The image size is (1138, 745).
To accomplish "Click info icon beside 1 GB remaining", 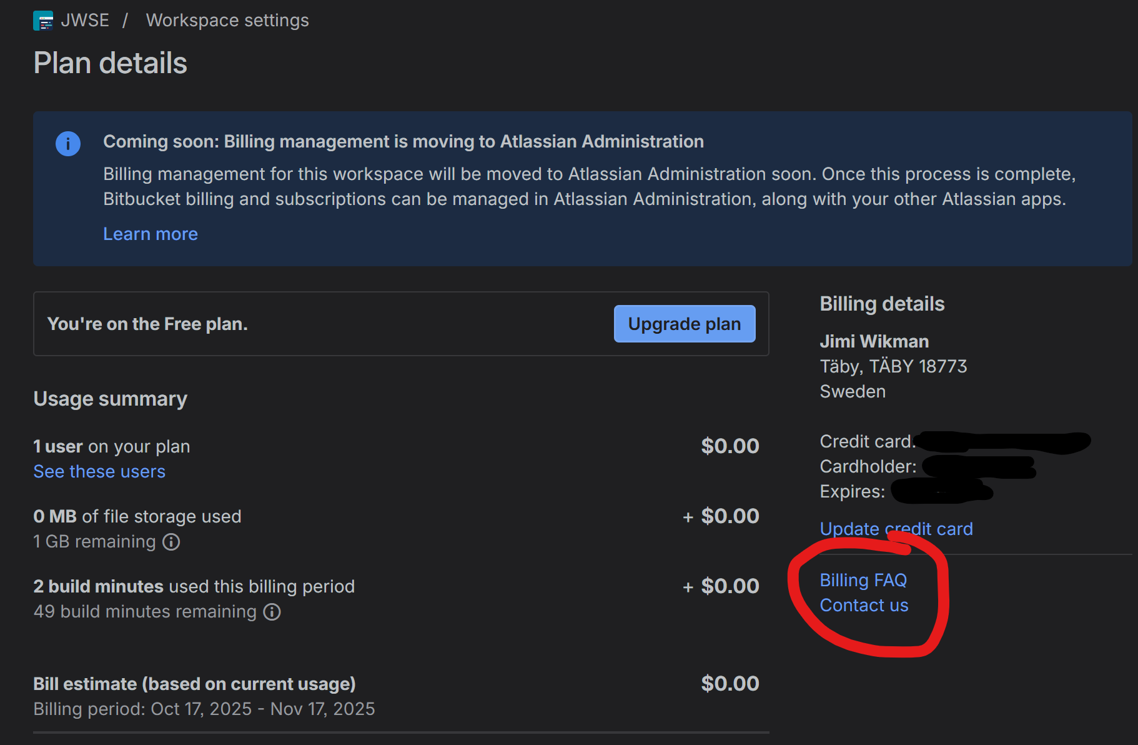I will [x=171, y=542].
